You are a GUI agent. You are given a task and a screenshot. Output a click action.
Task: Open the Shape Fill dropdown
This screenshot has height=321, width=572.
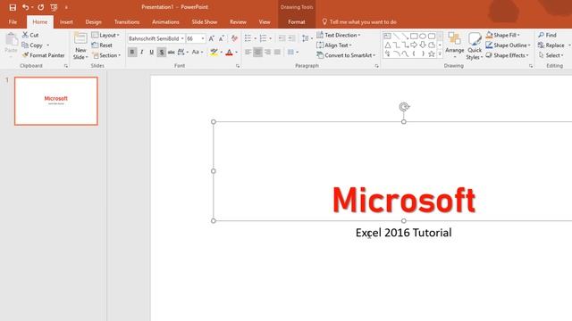pyautogui.click(x=503, y=35)
